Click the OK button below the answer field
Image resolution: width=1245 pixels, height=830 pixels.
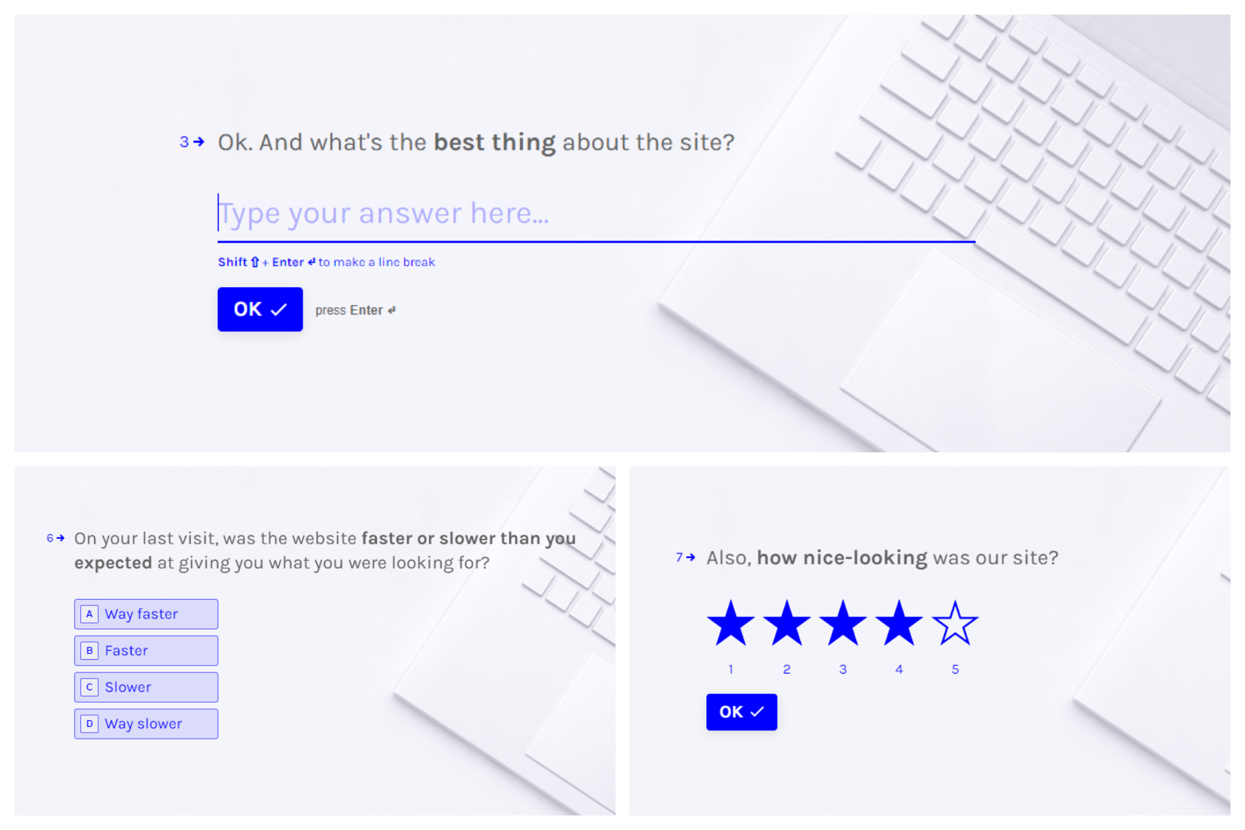pos(259,309)
